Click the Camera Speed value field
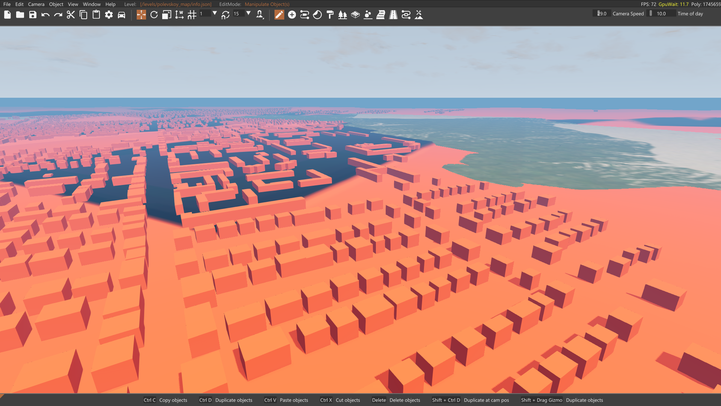721x406 pixels. click(x=602, y=14)
